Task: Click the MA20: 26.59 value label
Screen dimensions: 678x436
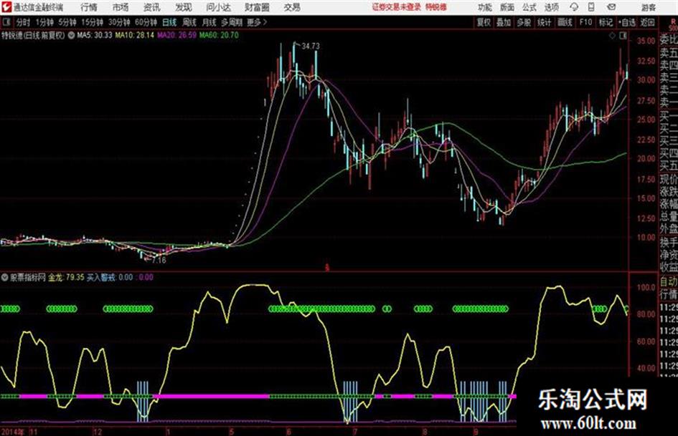Action: click(x=176, y=35)
